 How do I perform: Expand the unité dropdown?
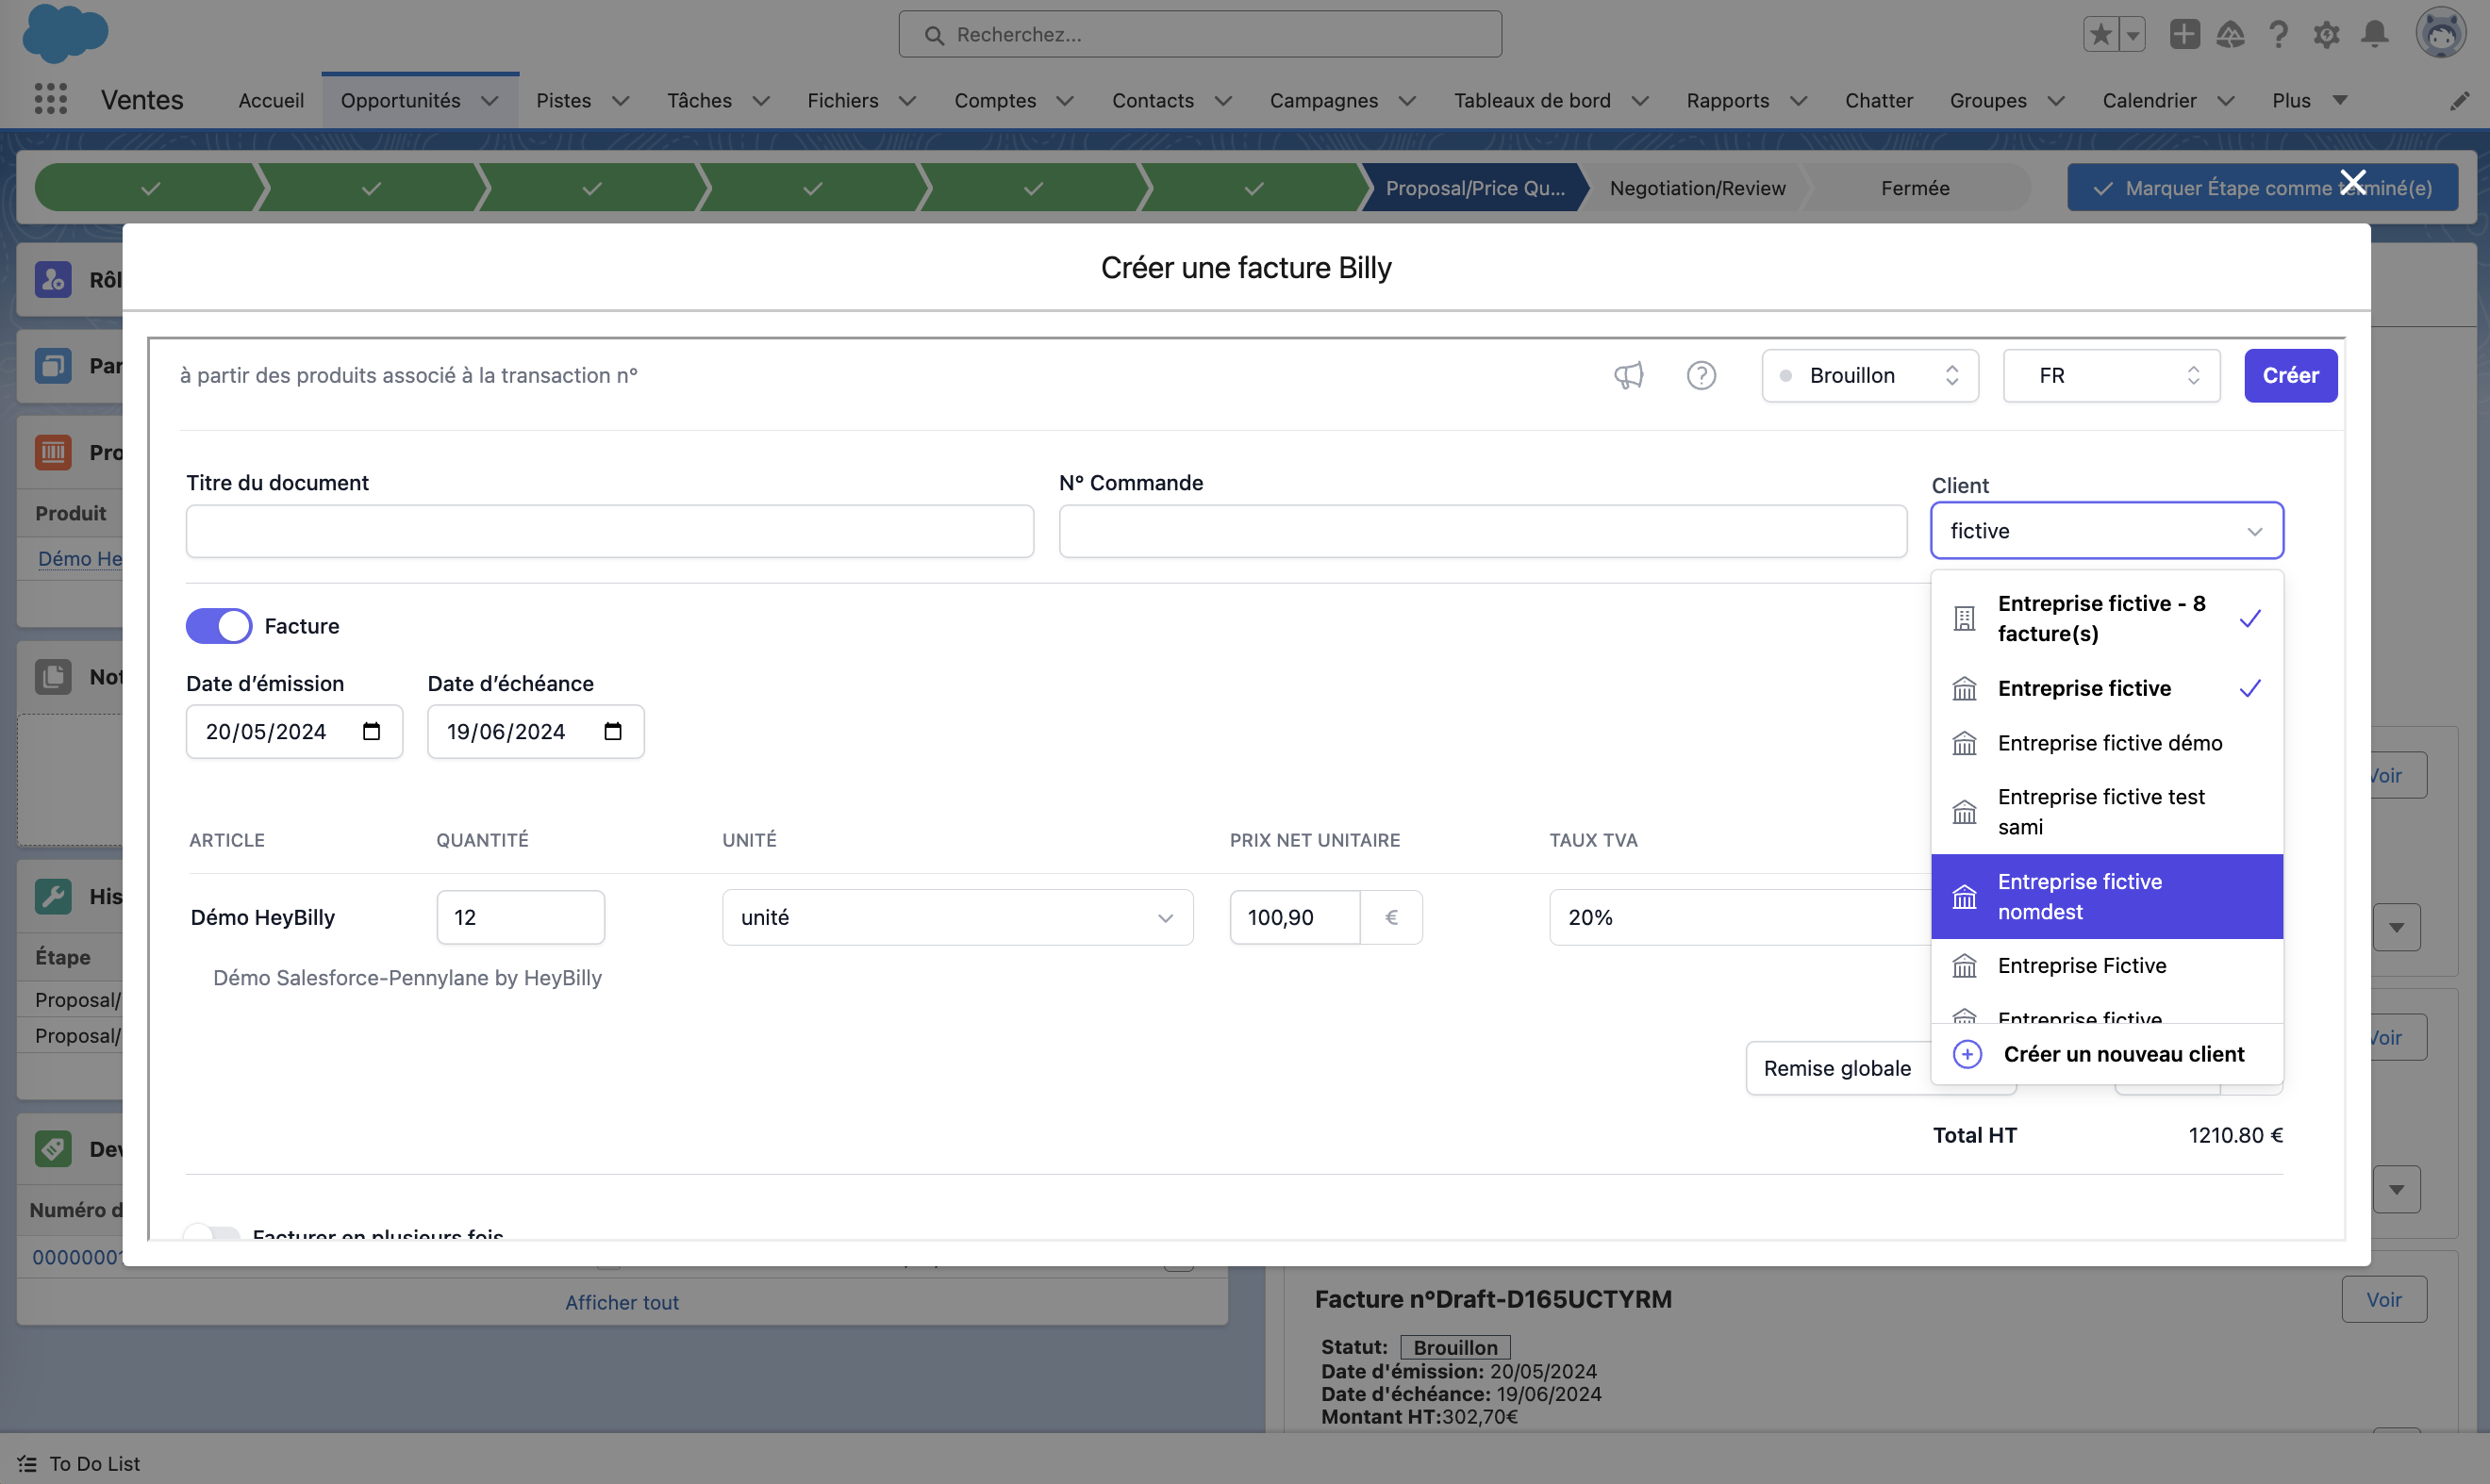(956, 918)
